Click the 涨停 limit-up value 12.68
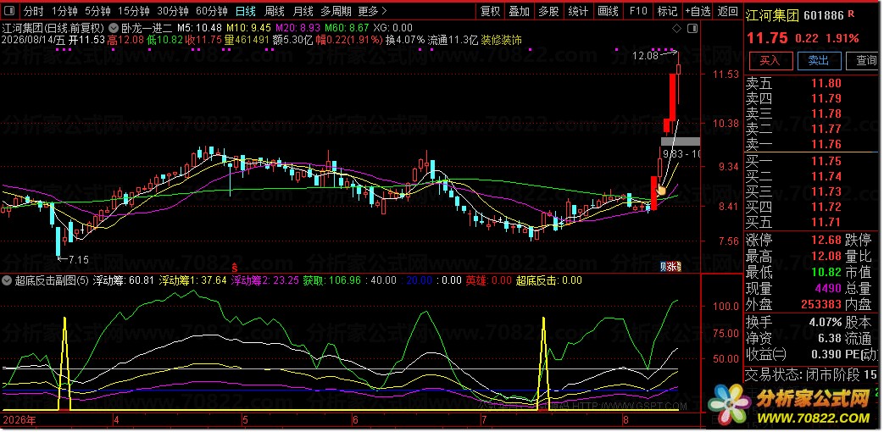This screenshot has width=884, height=432. point(826,241)
